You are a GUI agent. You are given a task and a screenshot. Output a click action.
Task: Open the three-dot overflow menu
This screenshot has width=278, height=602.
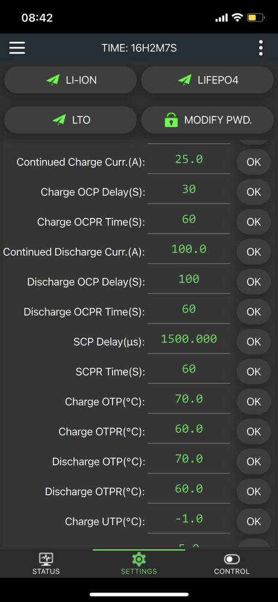pos(261,48)
